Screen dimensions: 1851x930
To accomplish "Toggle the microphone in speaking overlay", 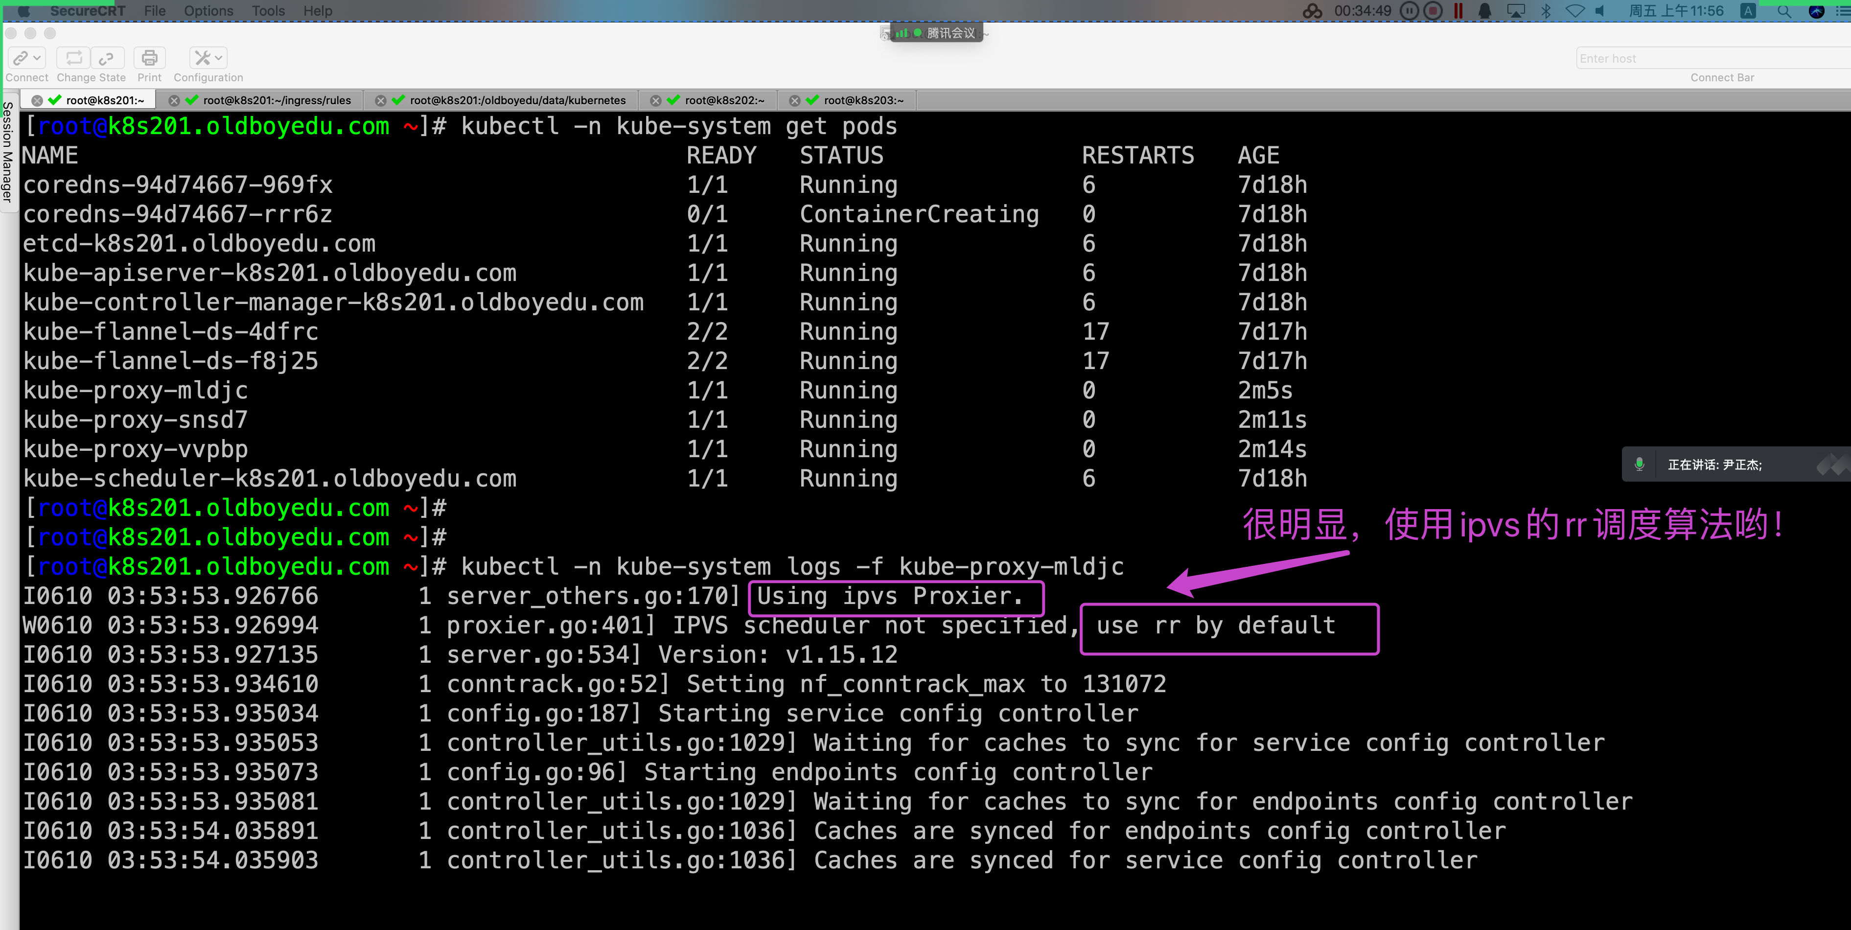I will point(1639,465).
